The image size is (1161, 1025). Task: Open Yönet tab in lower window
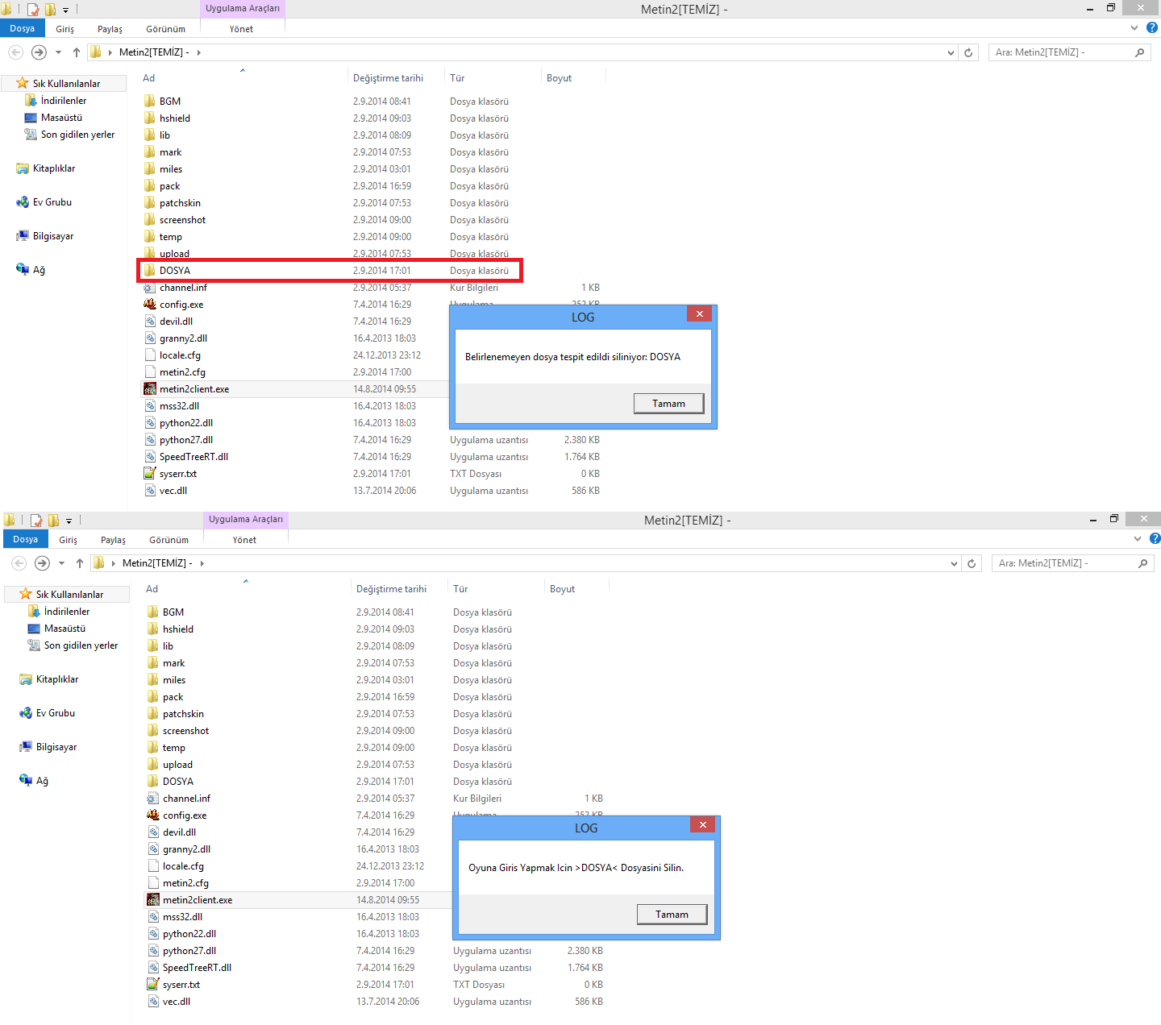244,540
